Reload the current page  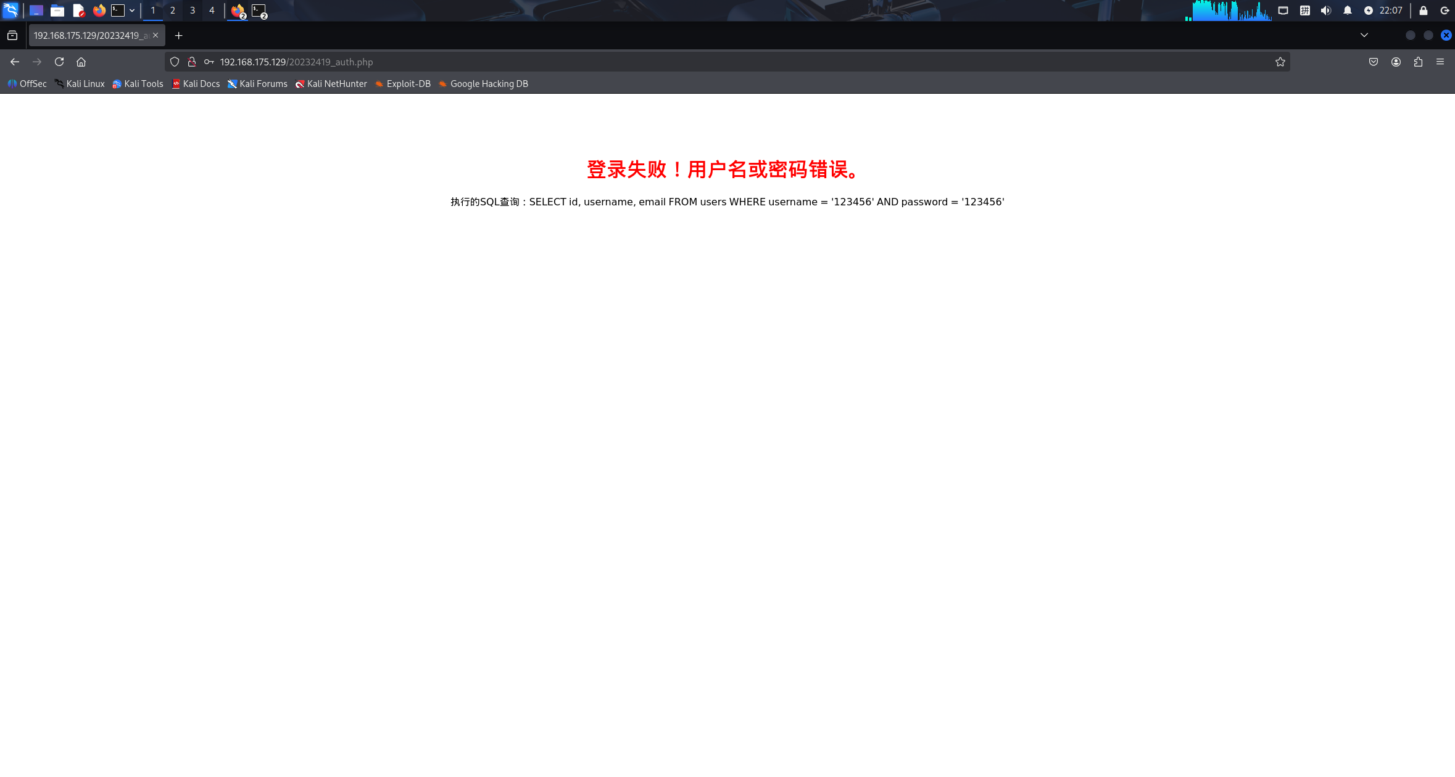coord(59,62)
